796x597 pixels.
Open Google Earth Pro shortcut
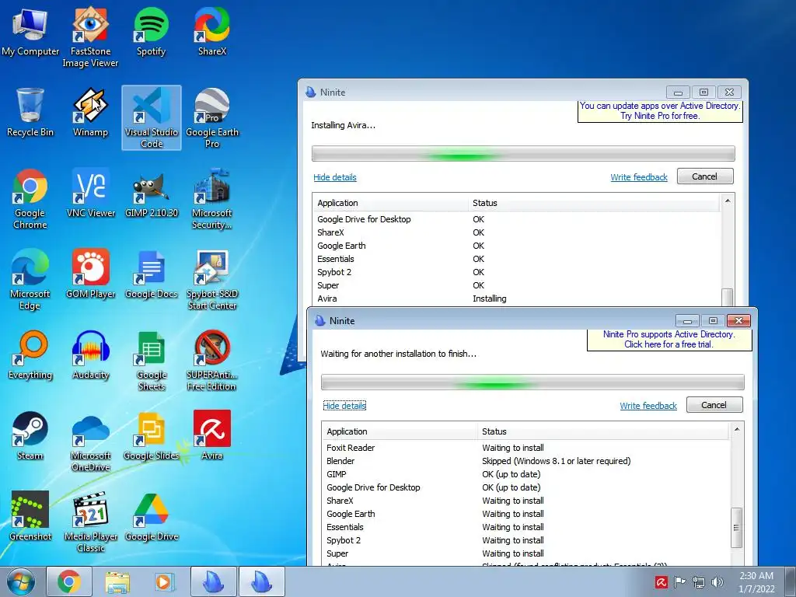212,118
